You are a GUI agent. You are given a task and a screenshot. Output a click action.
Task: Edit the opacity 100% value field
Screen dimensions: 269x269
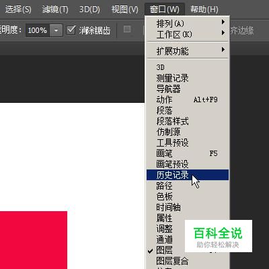tap(38, 30)
